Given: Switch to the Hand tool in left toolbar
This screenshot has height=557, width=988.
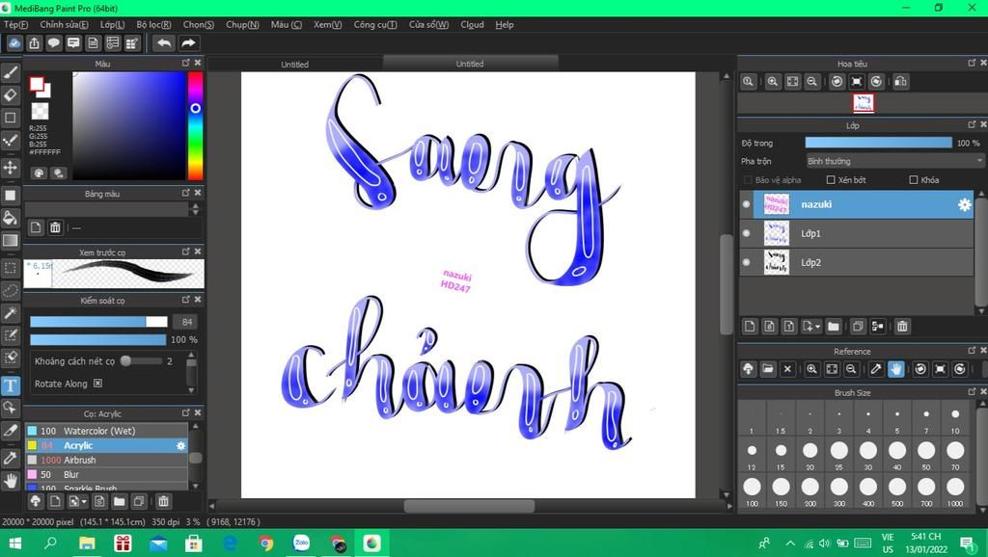Looking at the screenshot, I should pos(11,481).
